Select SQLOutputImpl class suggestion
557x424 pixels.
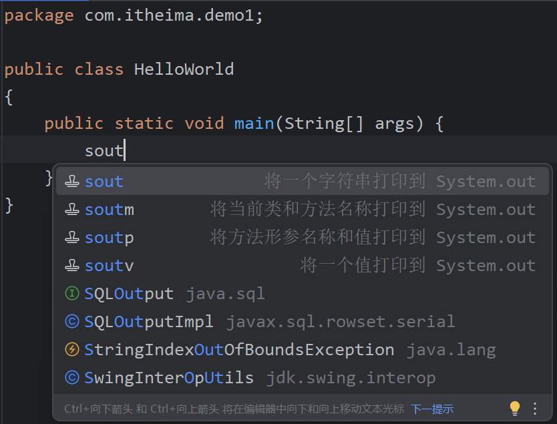(303, 321)
